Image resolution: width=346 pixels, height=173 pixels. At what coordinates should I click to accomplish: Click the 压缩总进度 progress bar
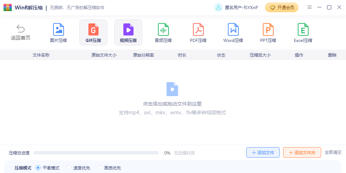[96, 153]
